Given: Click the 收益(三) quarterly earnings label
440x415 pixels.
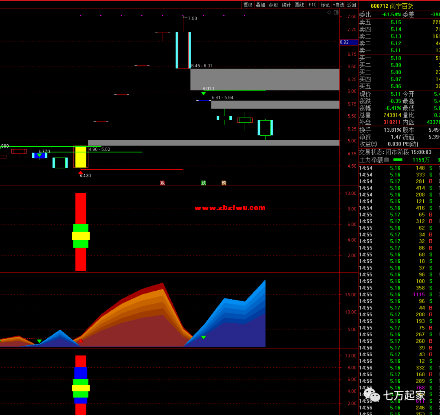Looking at the screenshot, I should [x=368, y=144].
